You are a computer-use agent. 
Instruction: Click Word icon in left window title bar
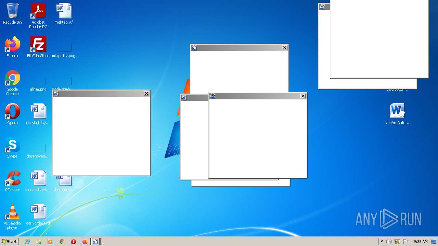pyautogui.click(x=56, y=94)
